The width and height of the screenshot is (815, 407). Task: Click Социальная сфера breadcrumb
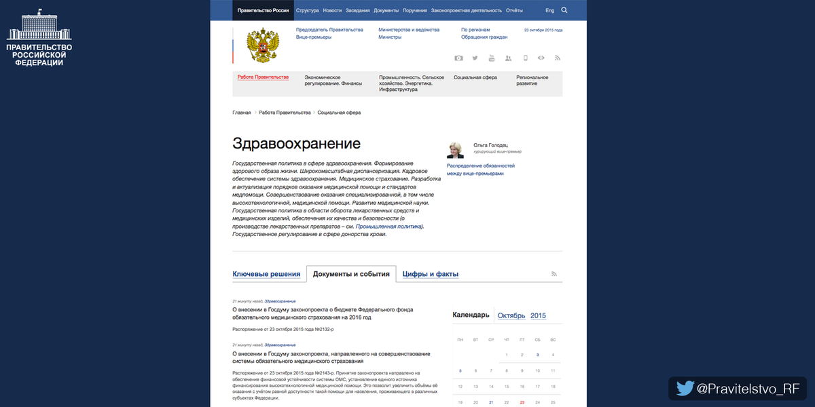tap(340, 112)
